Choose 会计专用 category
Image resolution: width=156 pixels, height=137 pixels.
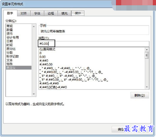[x=19, y=37]
